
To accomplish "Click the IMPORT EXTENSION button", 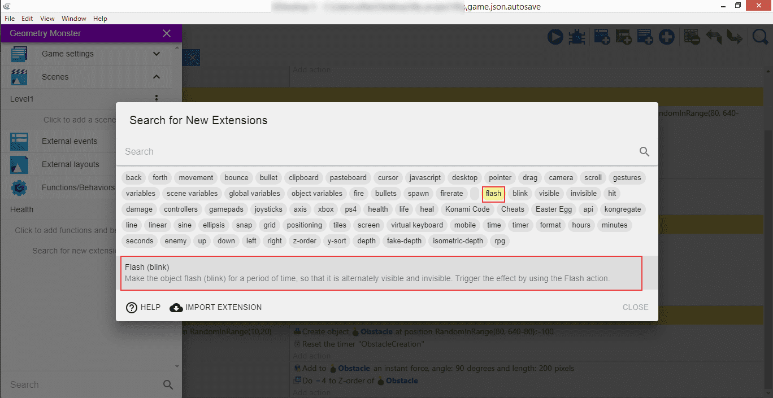I will pyautogui.click(x=216, y=308).
